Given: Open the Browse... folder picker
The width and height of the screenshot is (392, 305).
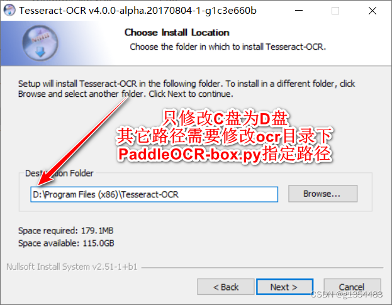Looking at the screenshot, I should pos(323,194).
